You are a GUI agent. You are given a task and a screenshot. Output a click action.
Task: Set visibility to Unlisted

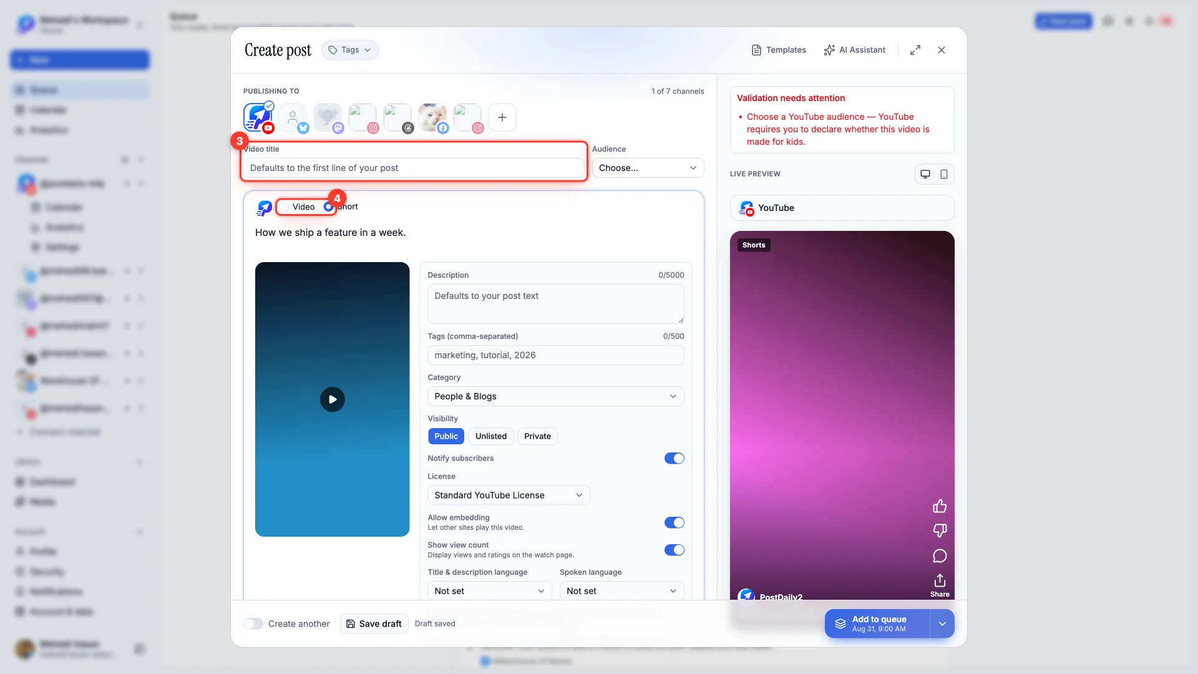coord(491,436)
